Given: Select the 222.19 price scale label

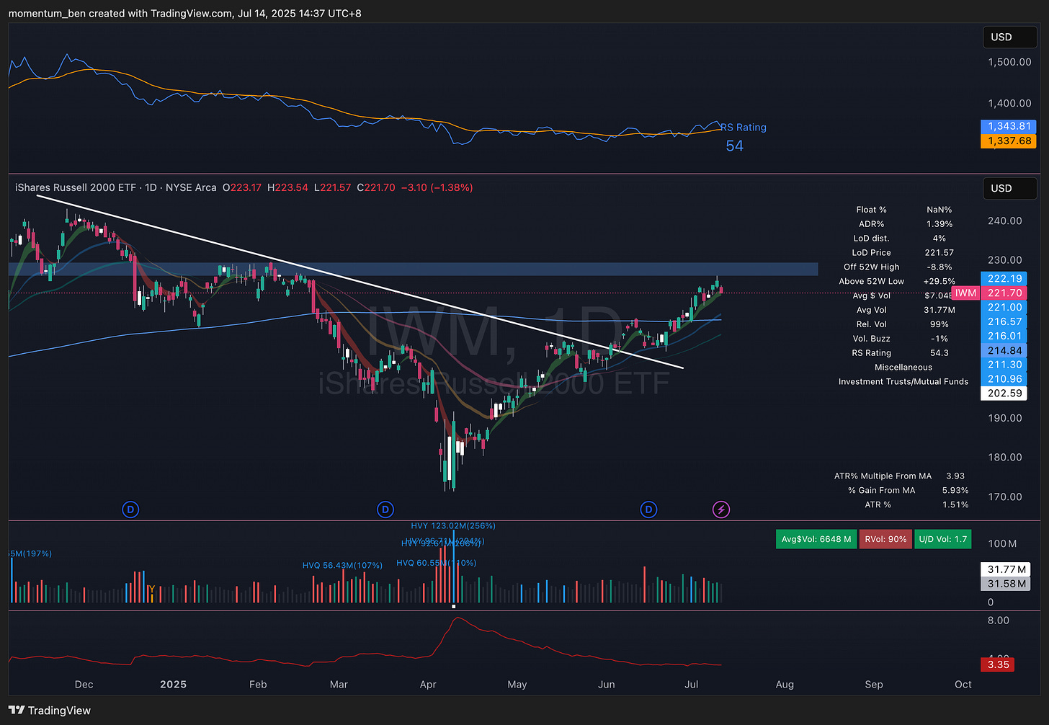Looking at the screenshot, I should pos(1004,279).
